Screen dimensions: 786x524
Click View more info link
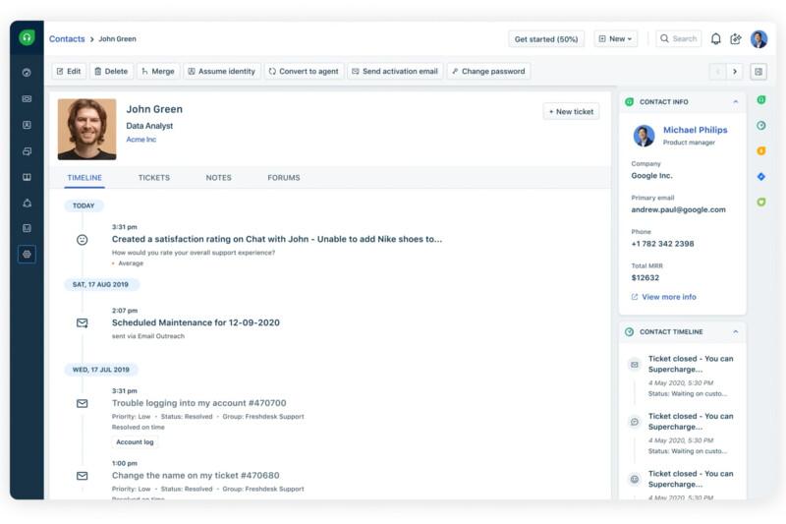click(664, 297)
